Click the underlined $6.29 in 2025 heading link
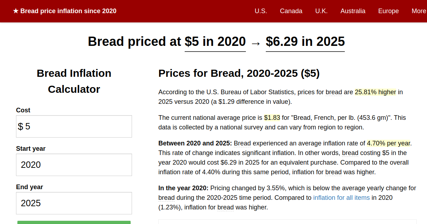Viewport: 427px width, 224px height. tap(305, 42)
